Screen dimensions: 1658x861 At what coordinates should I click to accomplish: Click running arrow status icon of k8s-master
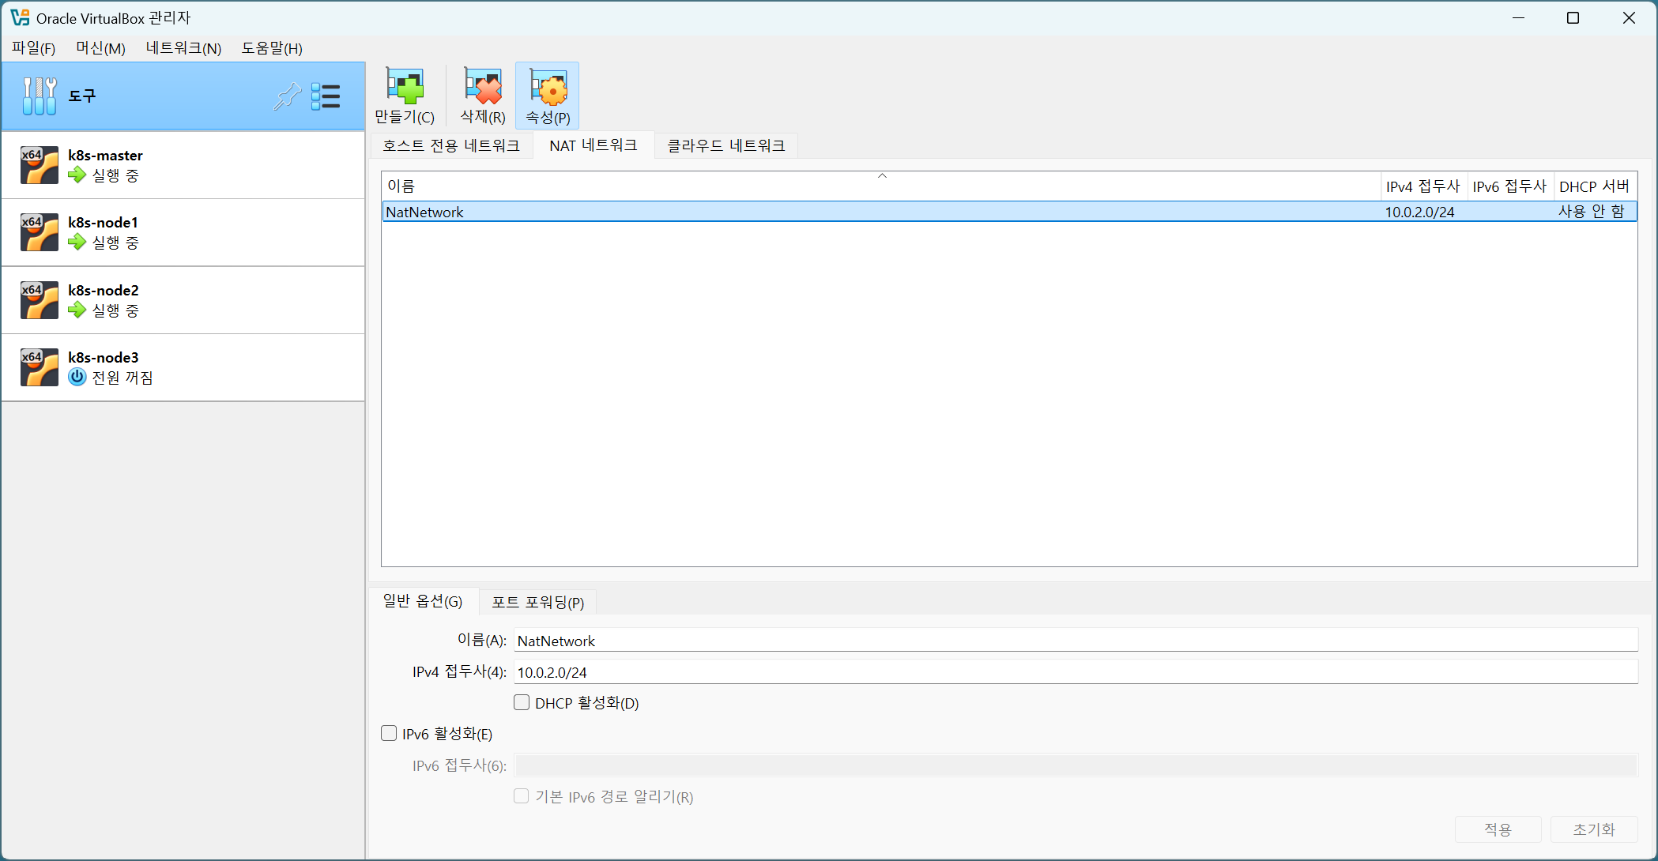77,175
